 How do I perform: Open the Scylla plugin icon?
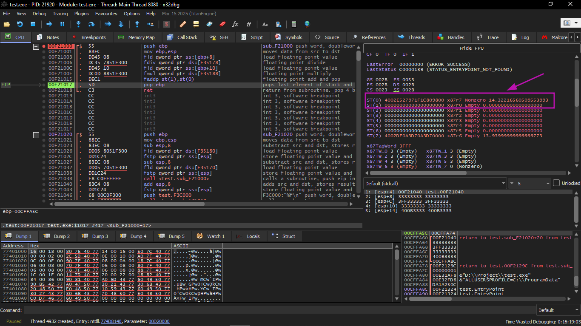pyautogui.click(x=167, y=24)
